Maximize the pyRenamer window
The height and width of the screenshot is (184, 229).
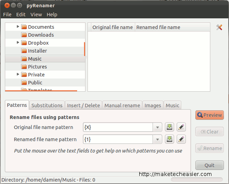click(19, 6)
